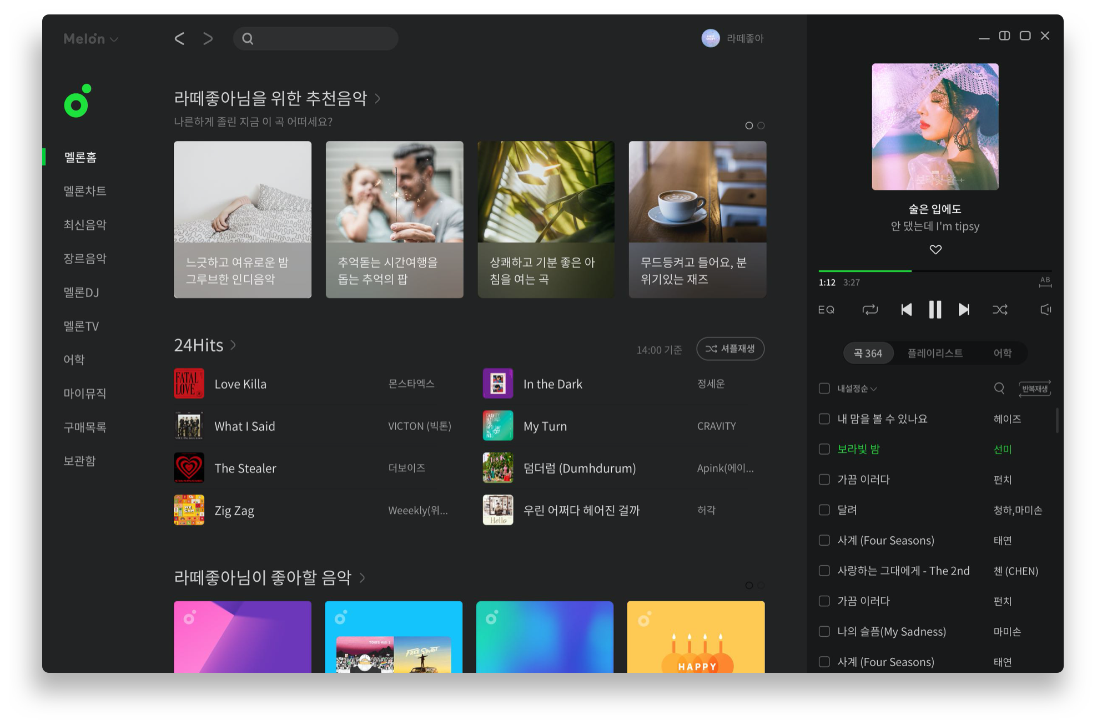Screen dimensions: 1097x725
Task: Check the box for 사계 (Four Seasons) by 태연
Action: (x=824, y=540)
